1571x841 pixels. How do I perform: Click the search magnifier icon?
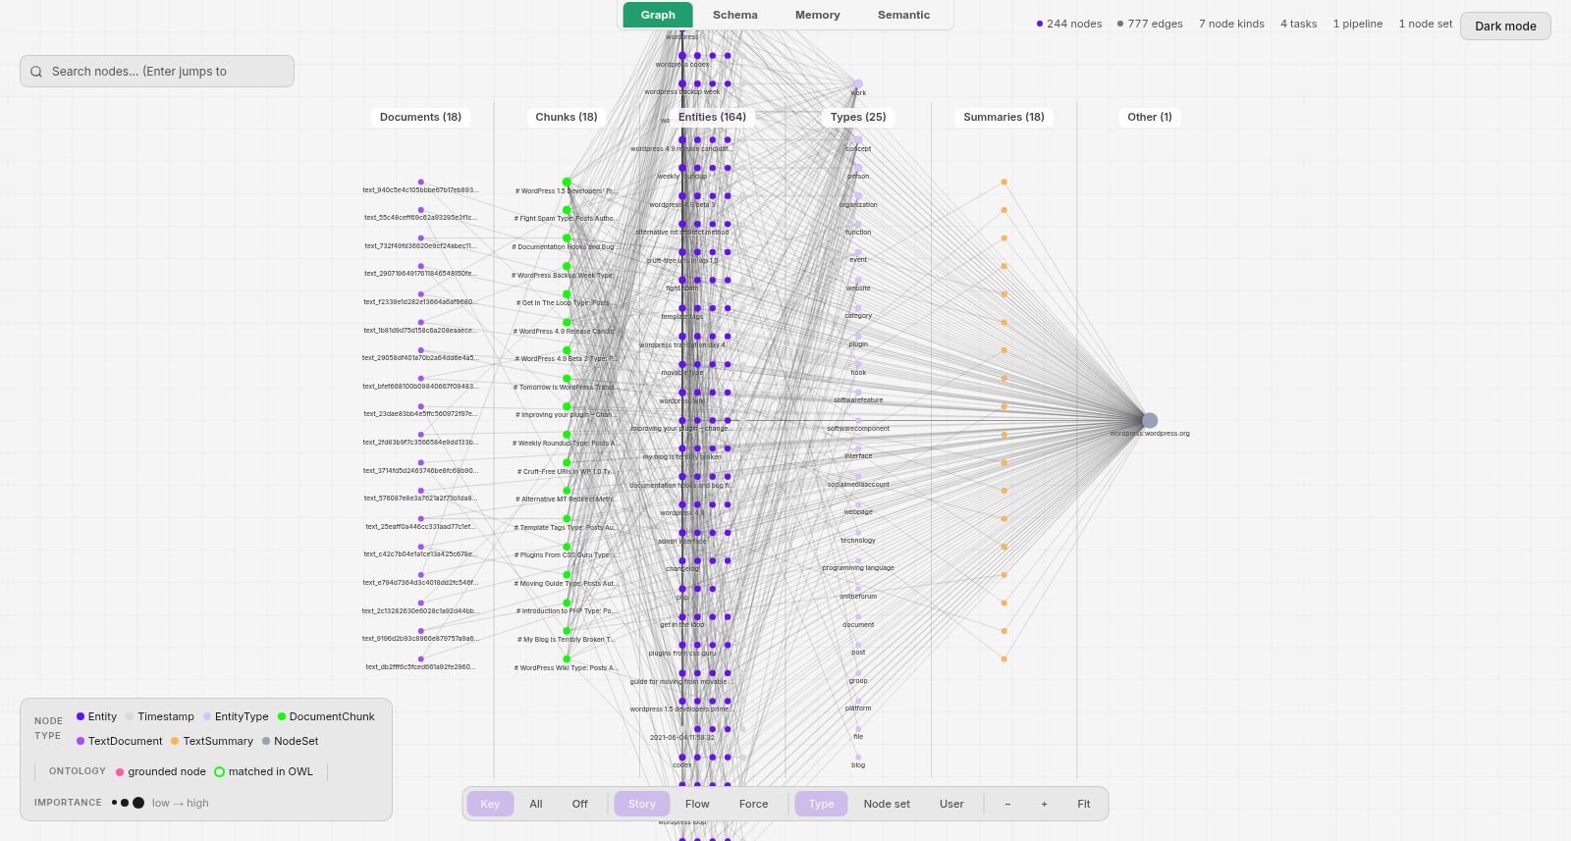[36, 72]
